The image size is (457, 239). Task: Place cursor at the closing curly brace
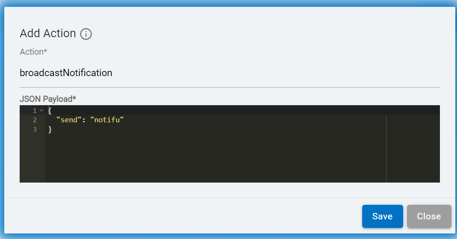click(x=50, y=130)
